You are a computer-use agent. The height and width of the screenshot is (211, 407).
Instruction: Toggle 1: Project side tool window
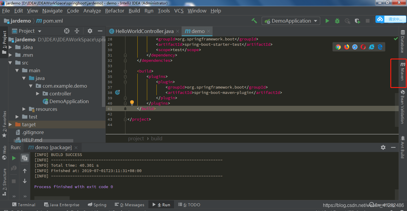coord(4,42)
